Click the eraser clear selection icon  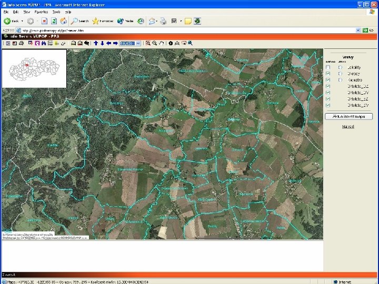(63, 43)
